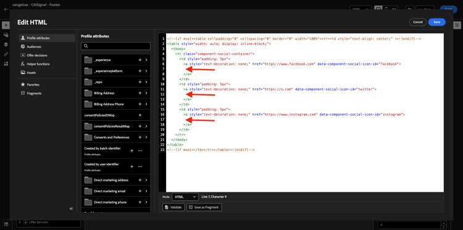Screen dimensions: 463x230
Task: Expand the consentPoliciesResultMap chevron
Action: pyautogui.click(x=146, y=126)
